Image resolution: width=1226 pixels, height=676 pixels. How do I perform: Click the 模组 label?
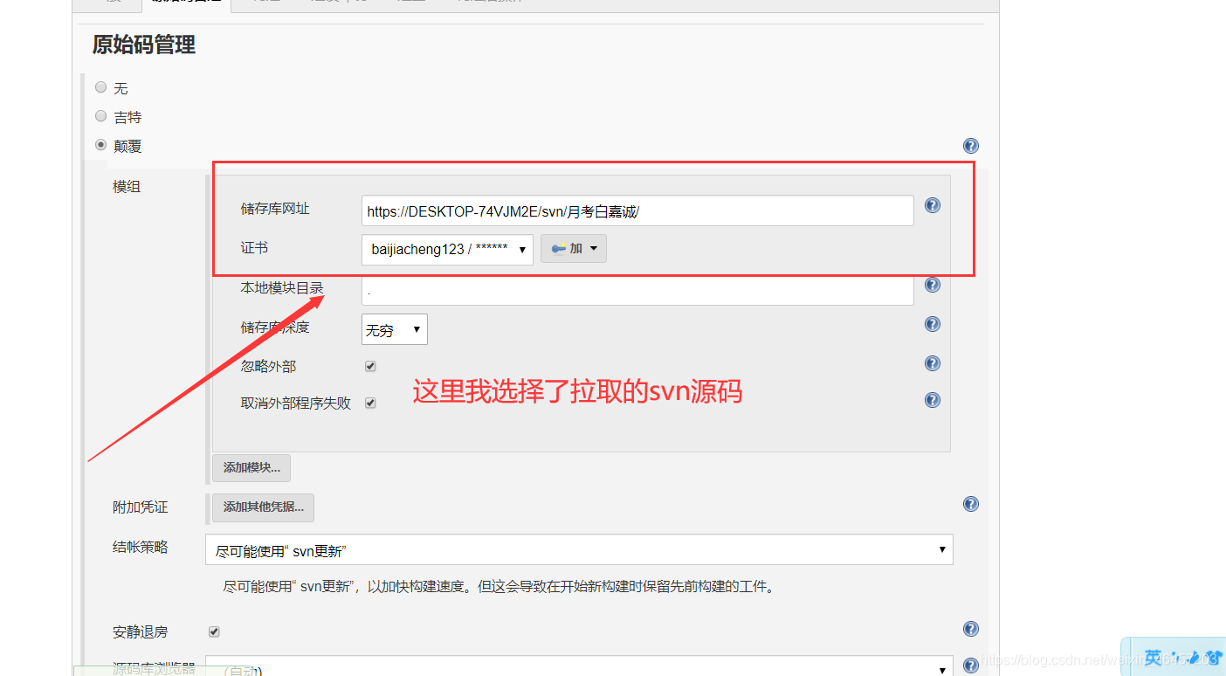(x=127, y=186)
